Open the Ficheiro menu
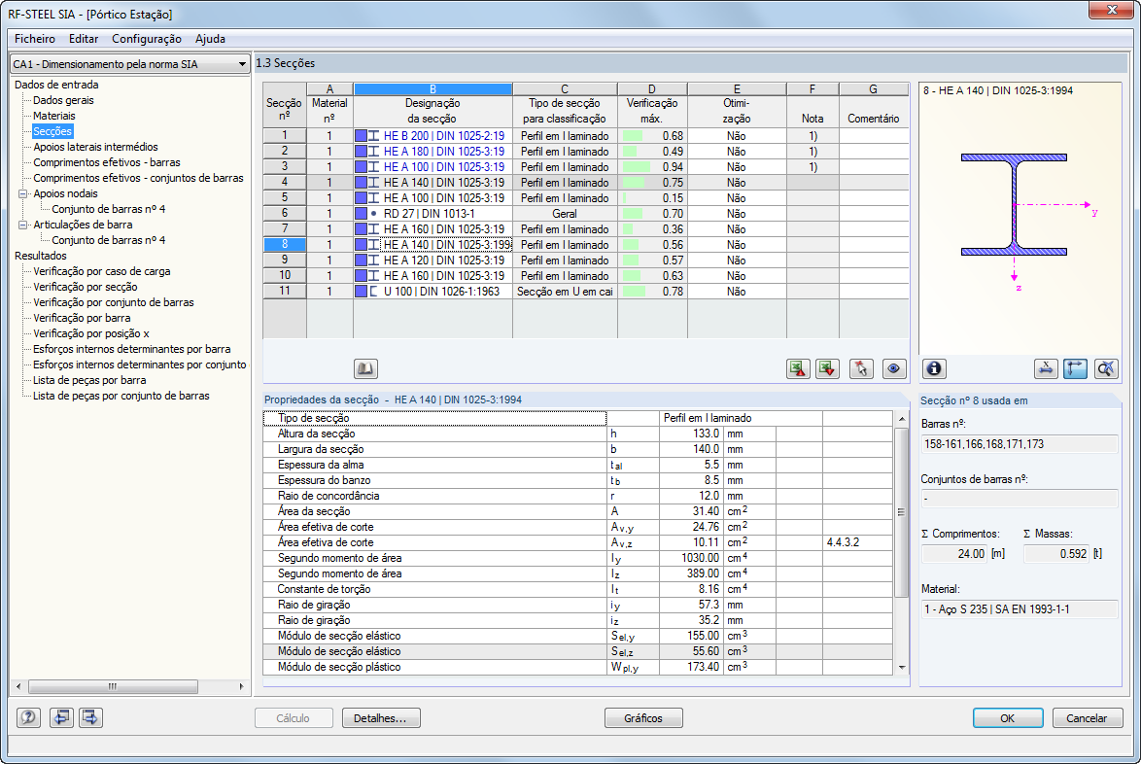1141x764 pixels. [35, 39]
